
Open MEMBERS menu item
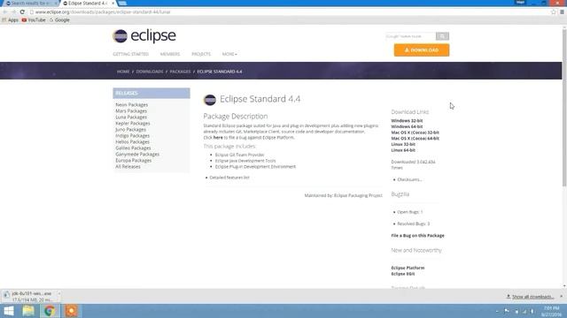coord(170,54)
